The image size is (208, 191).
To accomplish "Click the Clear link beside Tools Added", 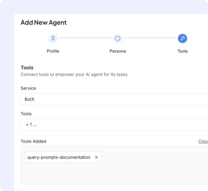I will [203, 142].
